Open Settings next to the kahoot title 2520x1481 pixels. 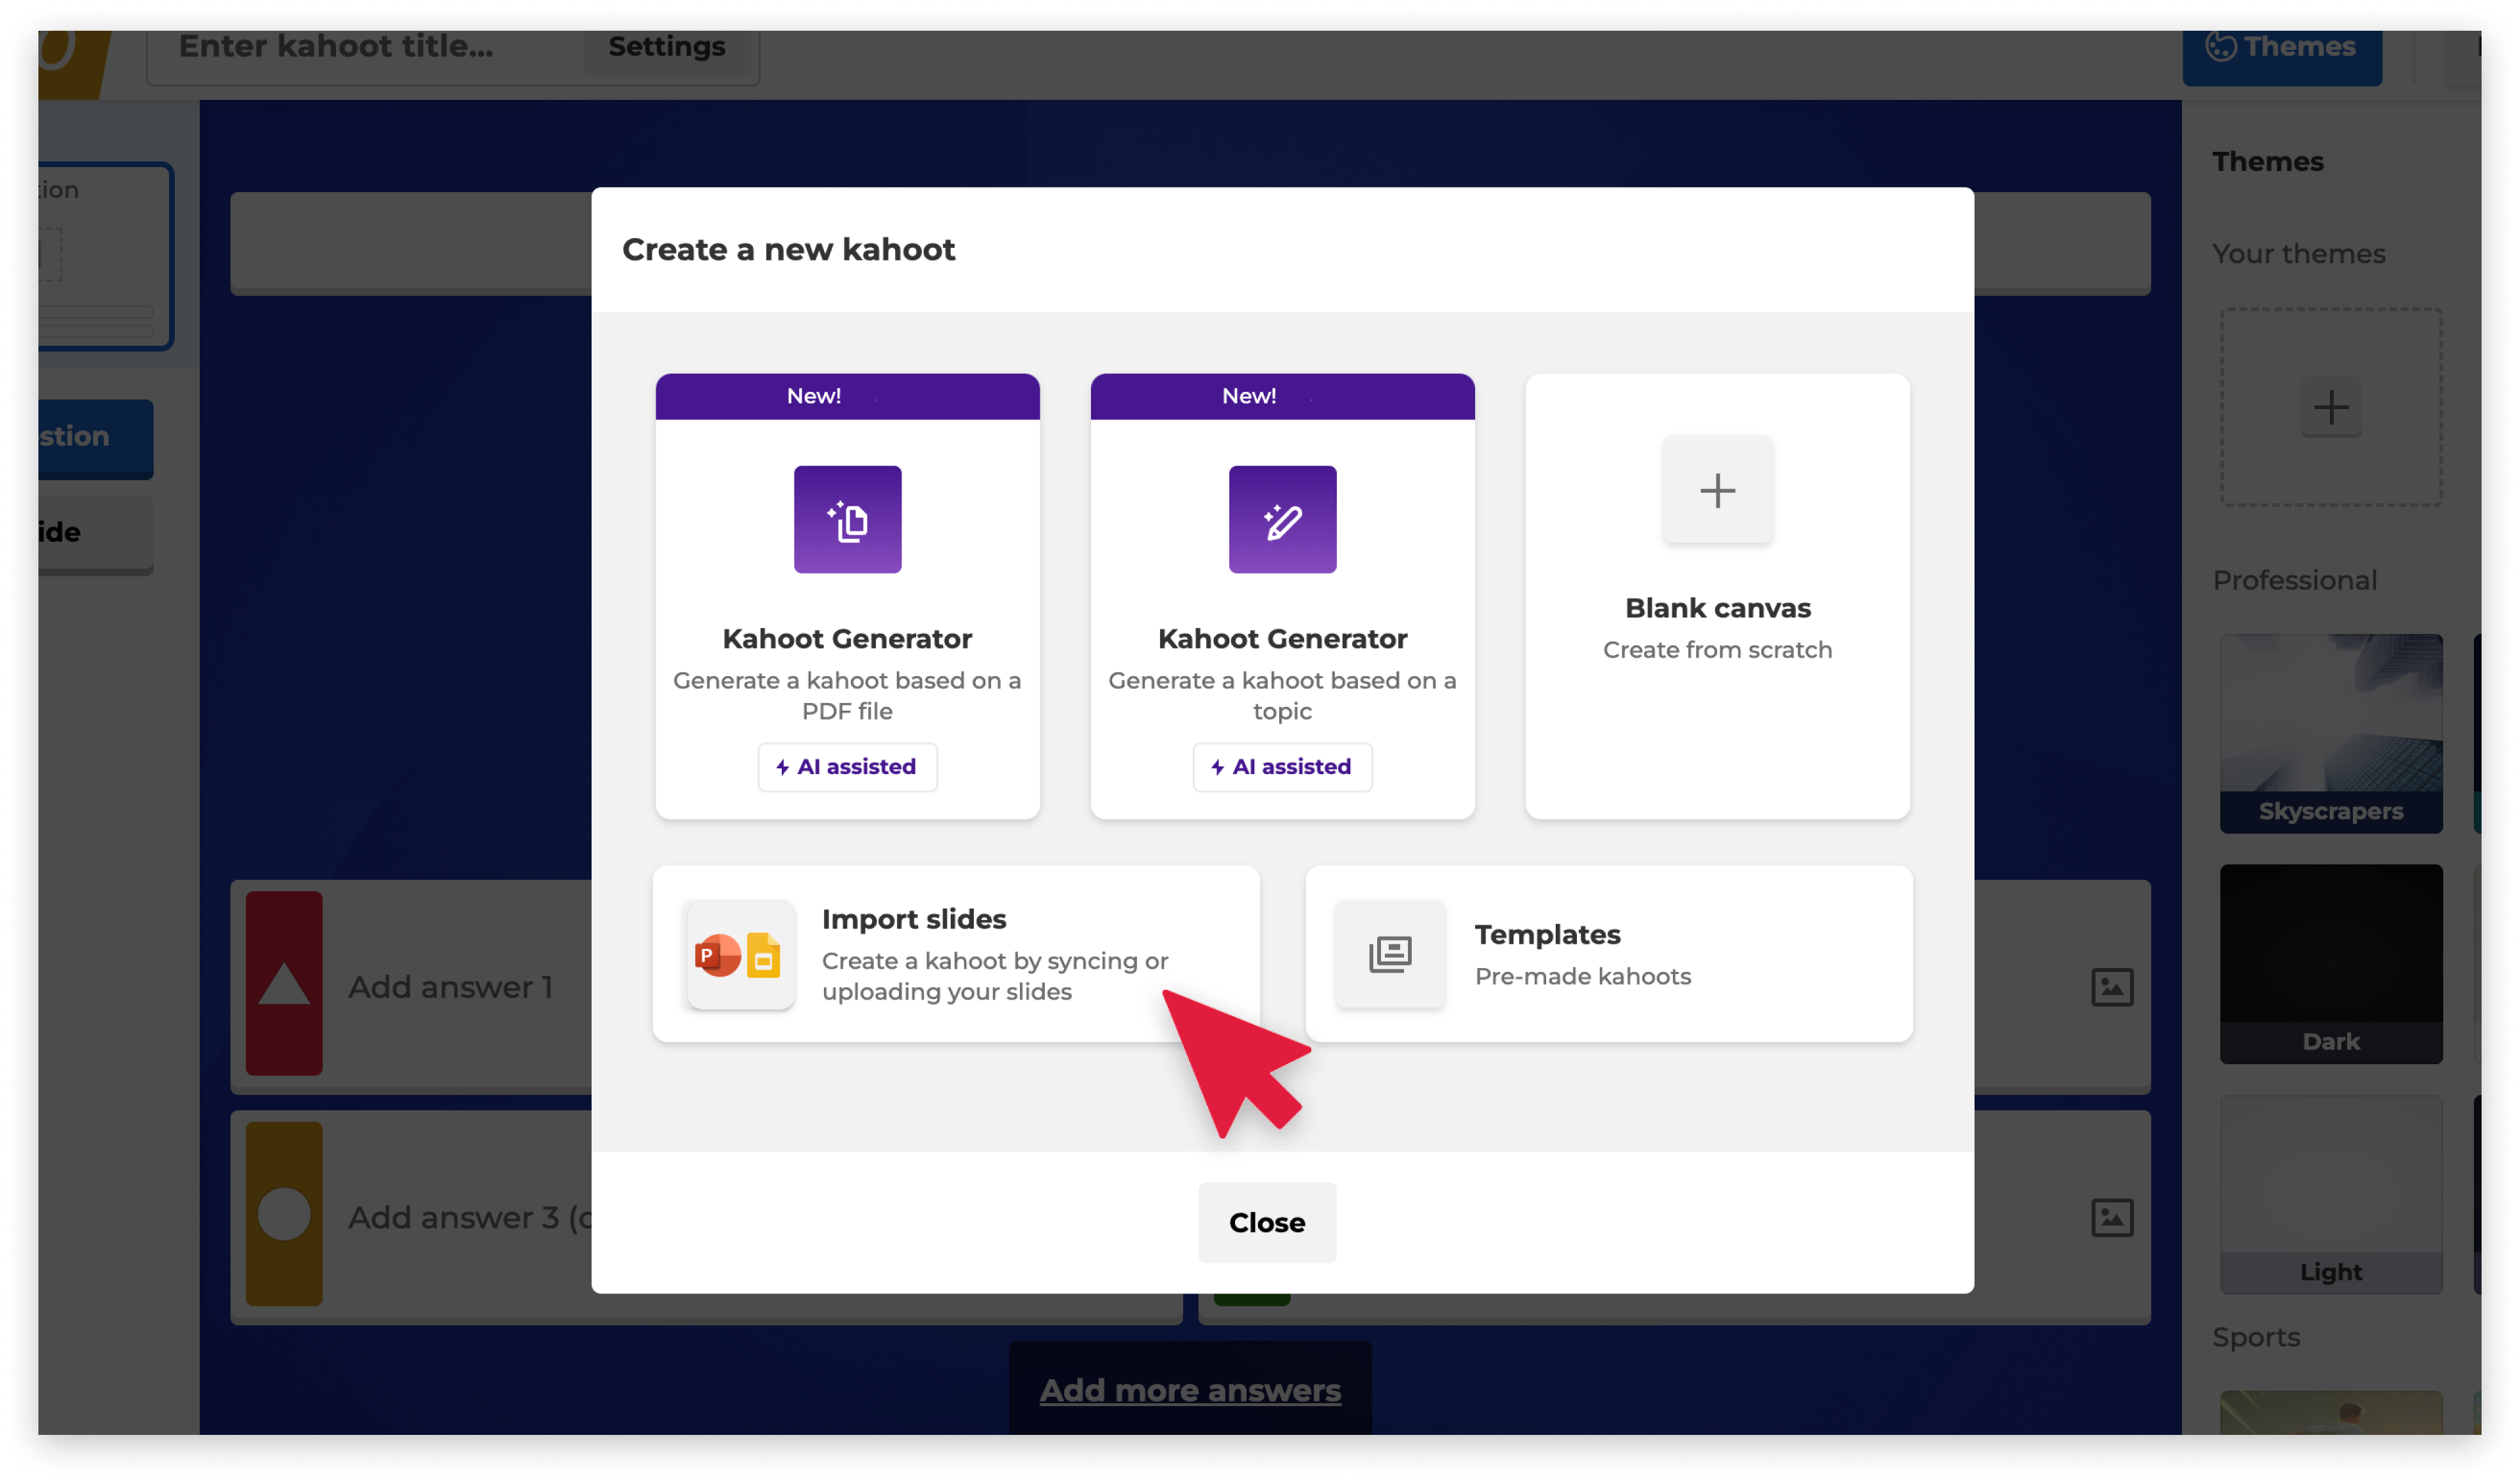(667, 47)
